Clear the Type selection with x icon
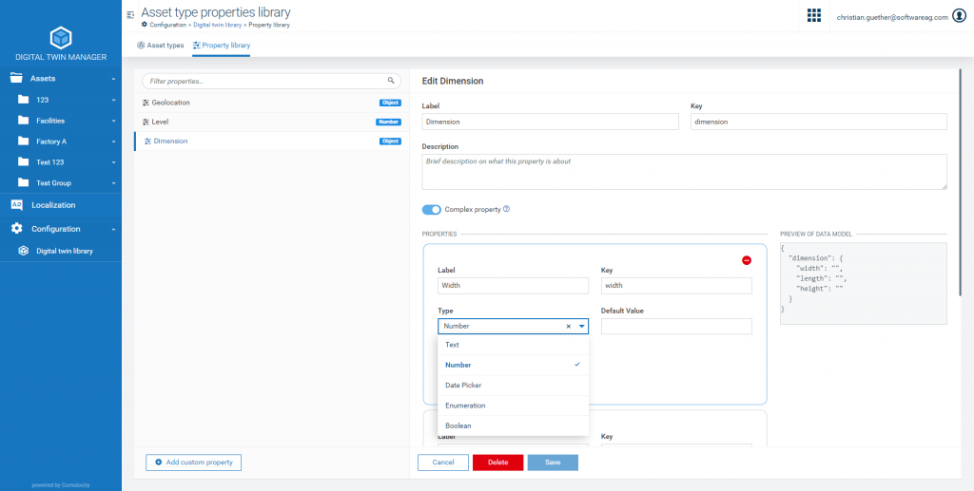Image resolution: width=974 pixels, height=491 pixels. [x=568, y=326]
